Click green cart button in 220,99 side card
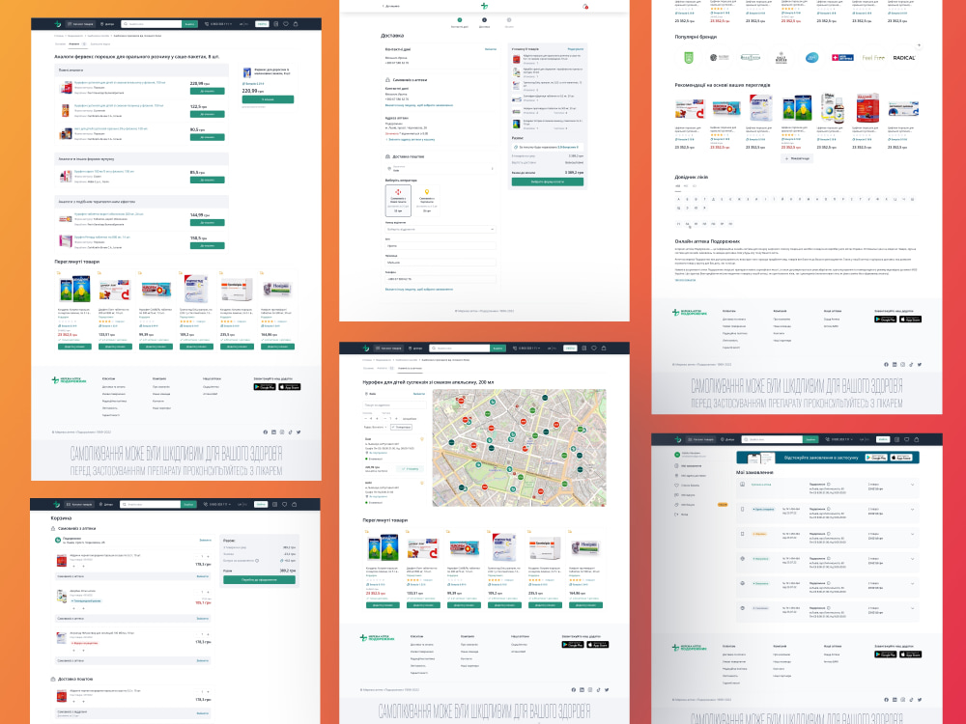 coord(268,99)
